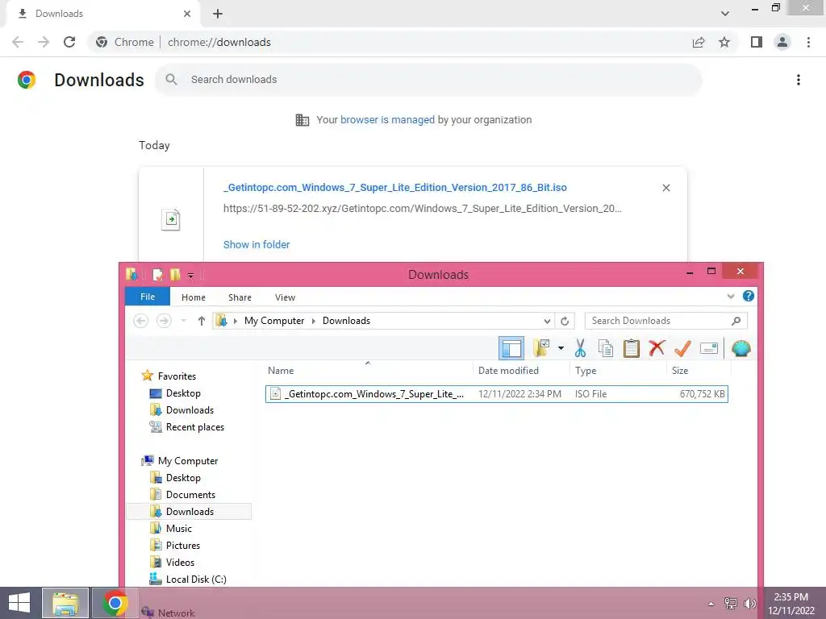Click the Search Downloads box in Explorer

point(665,321)
